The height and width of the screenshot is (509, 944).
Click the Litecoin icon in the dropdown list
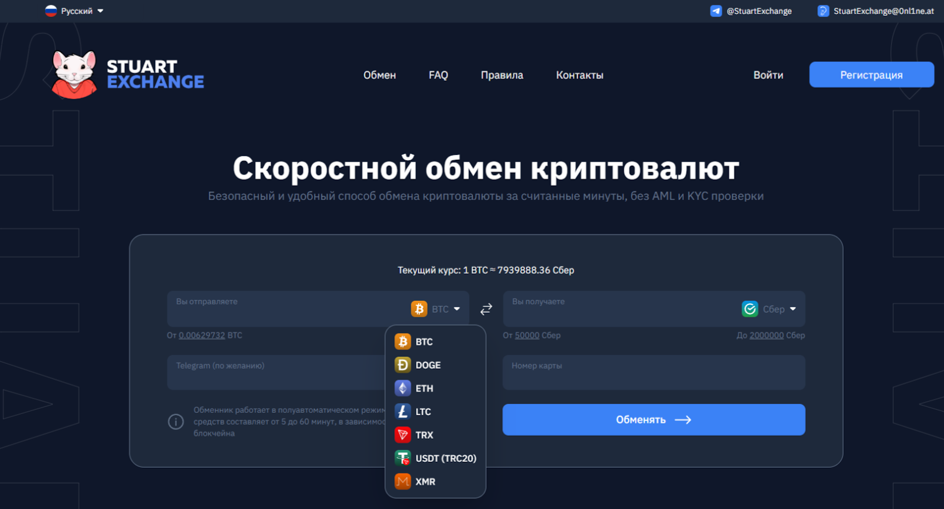(x=403, y=412)
